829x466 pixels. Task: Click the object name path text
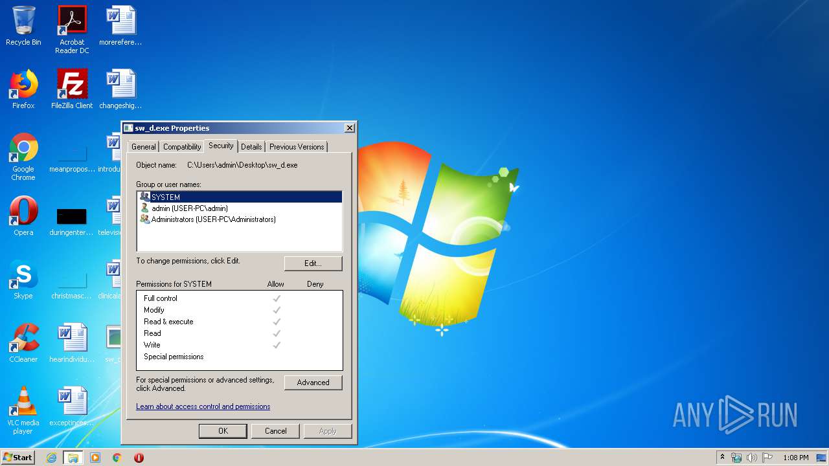(x=242, y=165)
